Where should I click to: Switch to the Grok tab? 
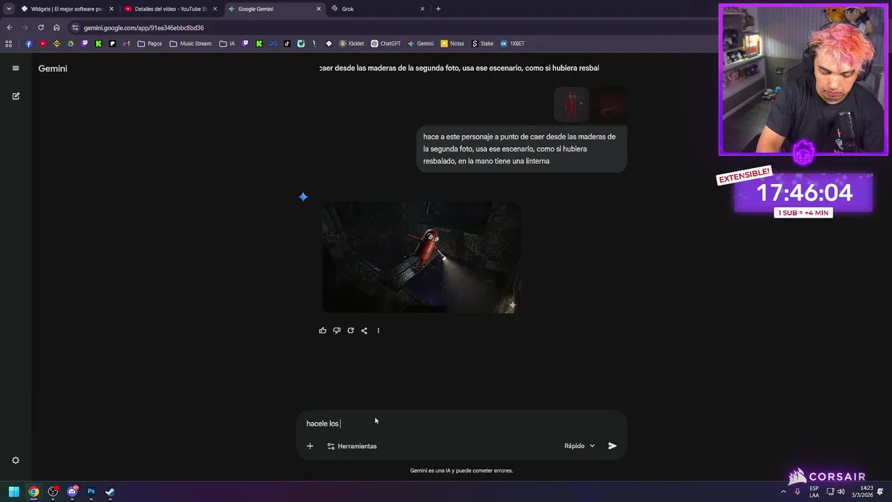coord(377,9)
